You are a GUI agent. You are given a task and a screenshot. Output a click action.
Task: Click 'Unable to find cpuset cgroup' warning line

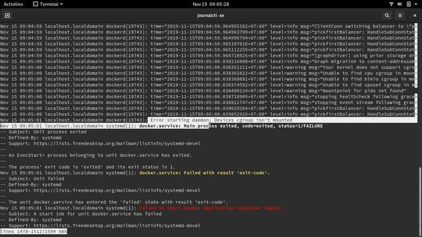(x=208, y=85)
